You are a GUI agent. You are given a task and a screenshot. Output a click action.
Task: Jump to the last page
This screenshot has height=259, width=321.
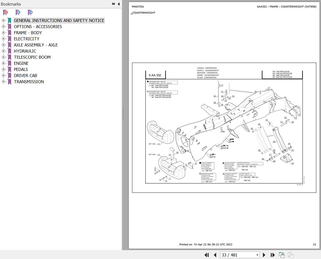pyautogui.click(x=273, y=255)
